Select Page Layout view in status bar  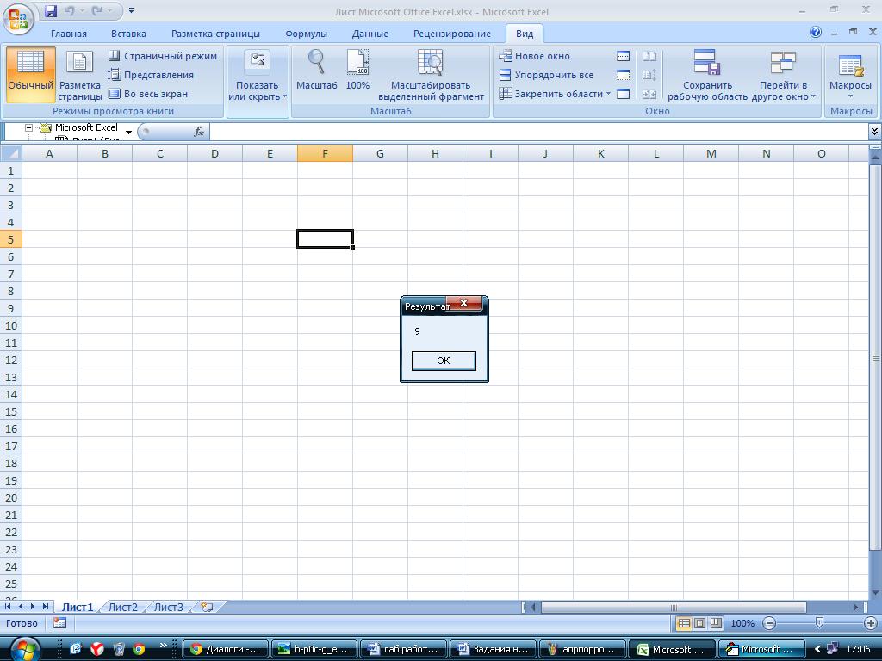(699, 623)
